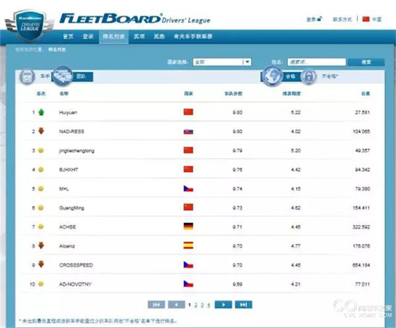Viewport: 396px width, 328px height.
Task: Click the name search input field
Action: click(316, 62)
